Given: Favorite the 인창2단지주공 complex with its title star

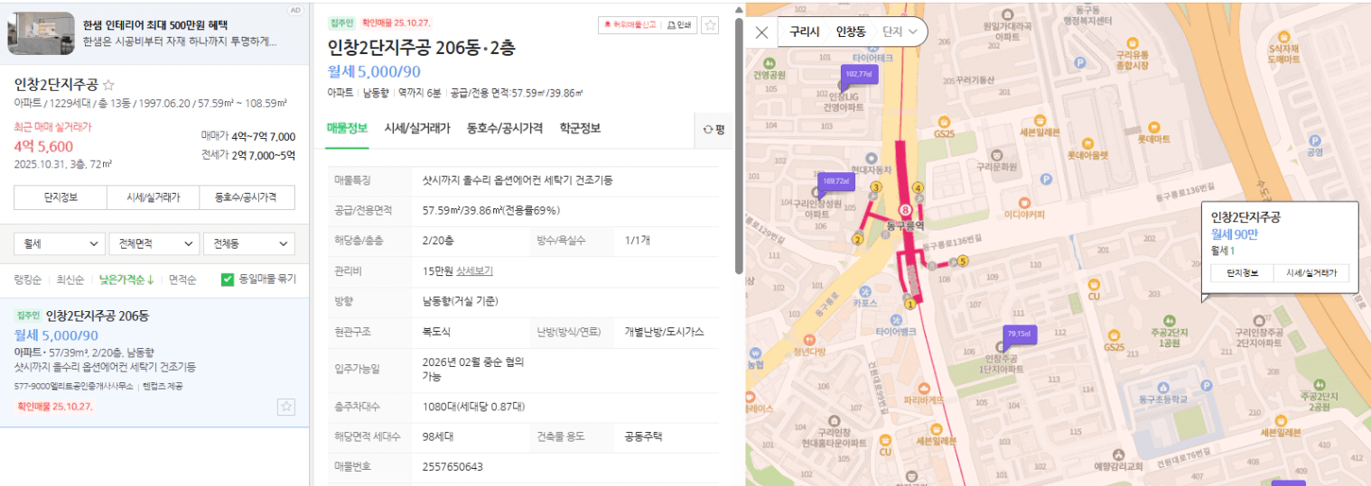Looking at the screenshot, I should 108,85.
